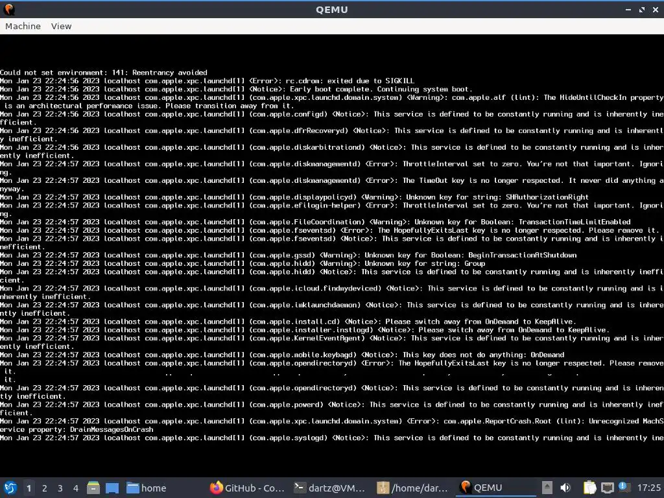Click the com.apple.installer.instlogd notice line
This screenshot has height=498, width=664.
(x=305, y=330)
